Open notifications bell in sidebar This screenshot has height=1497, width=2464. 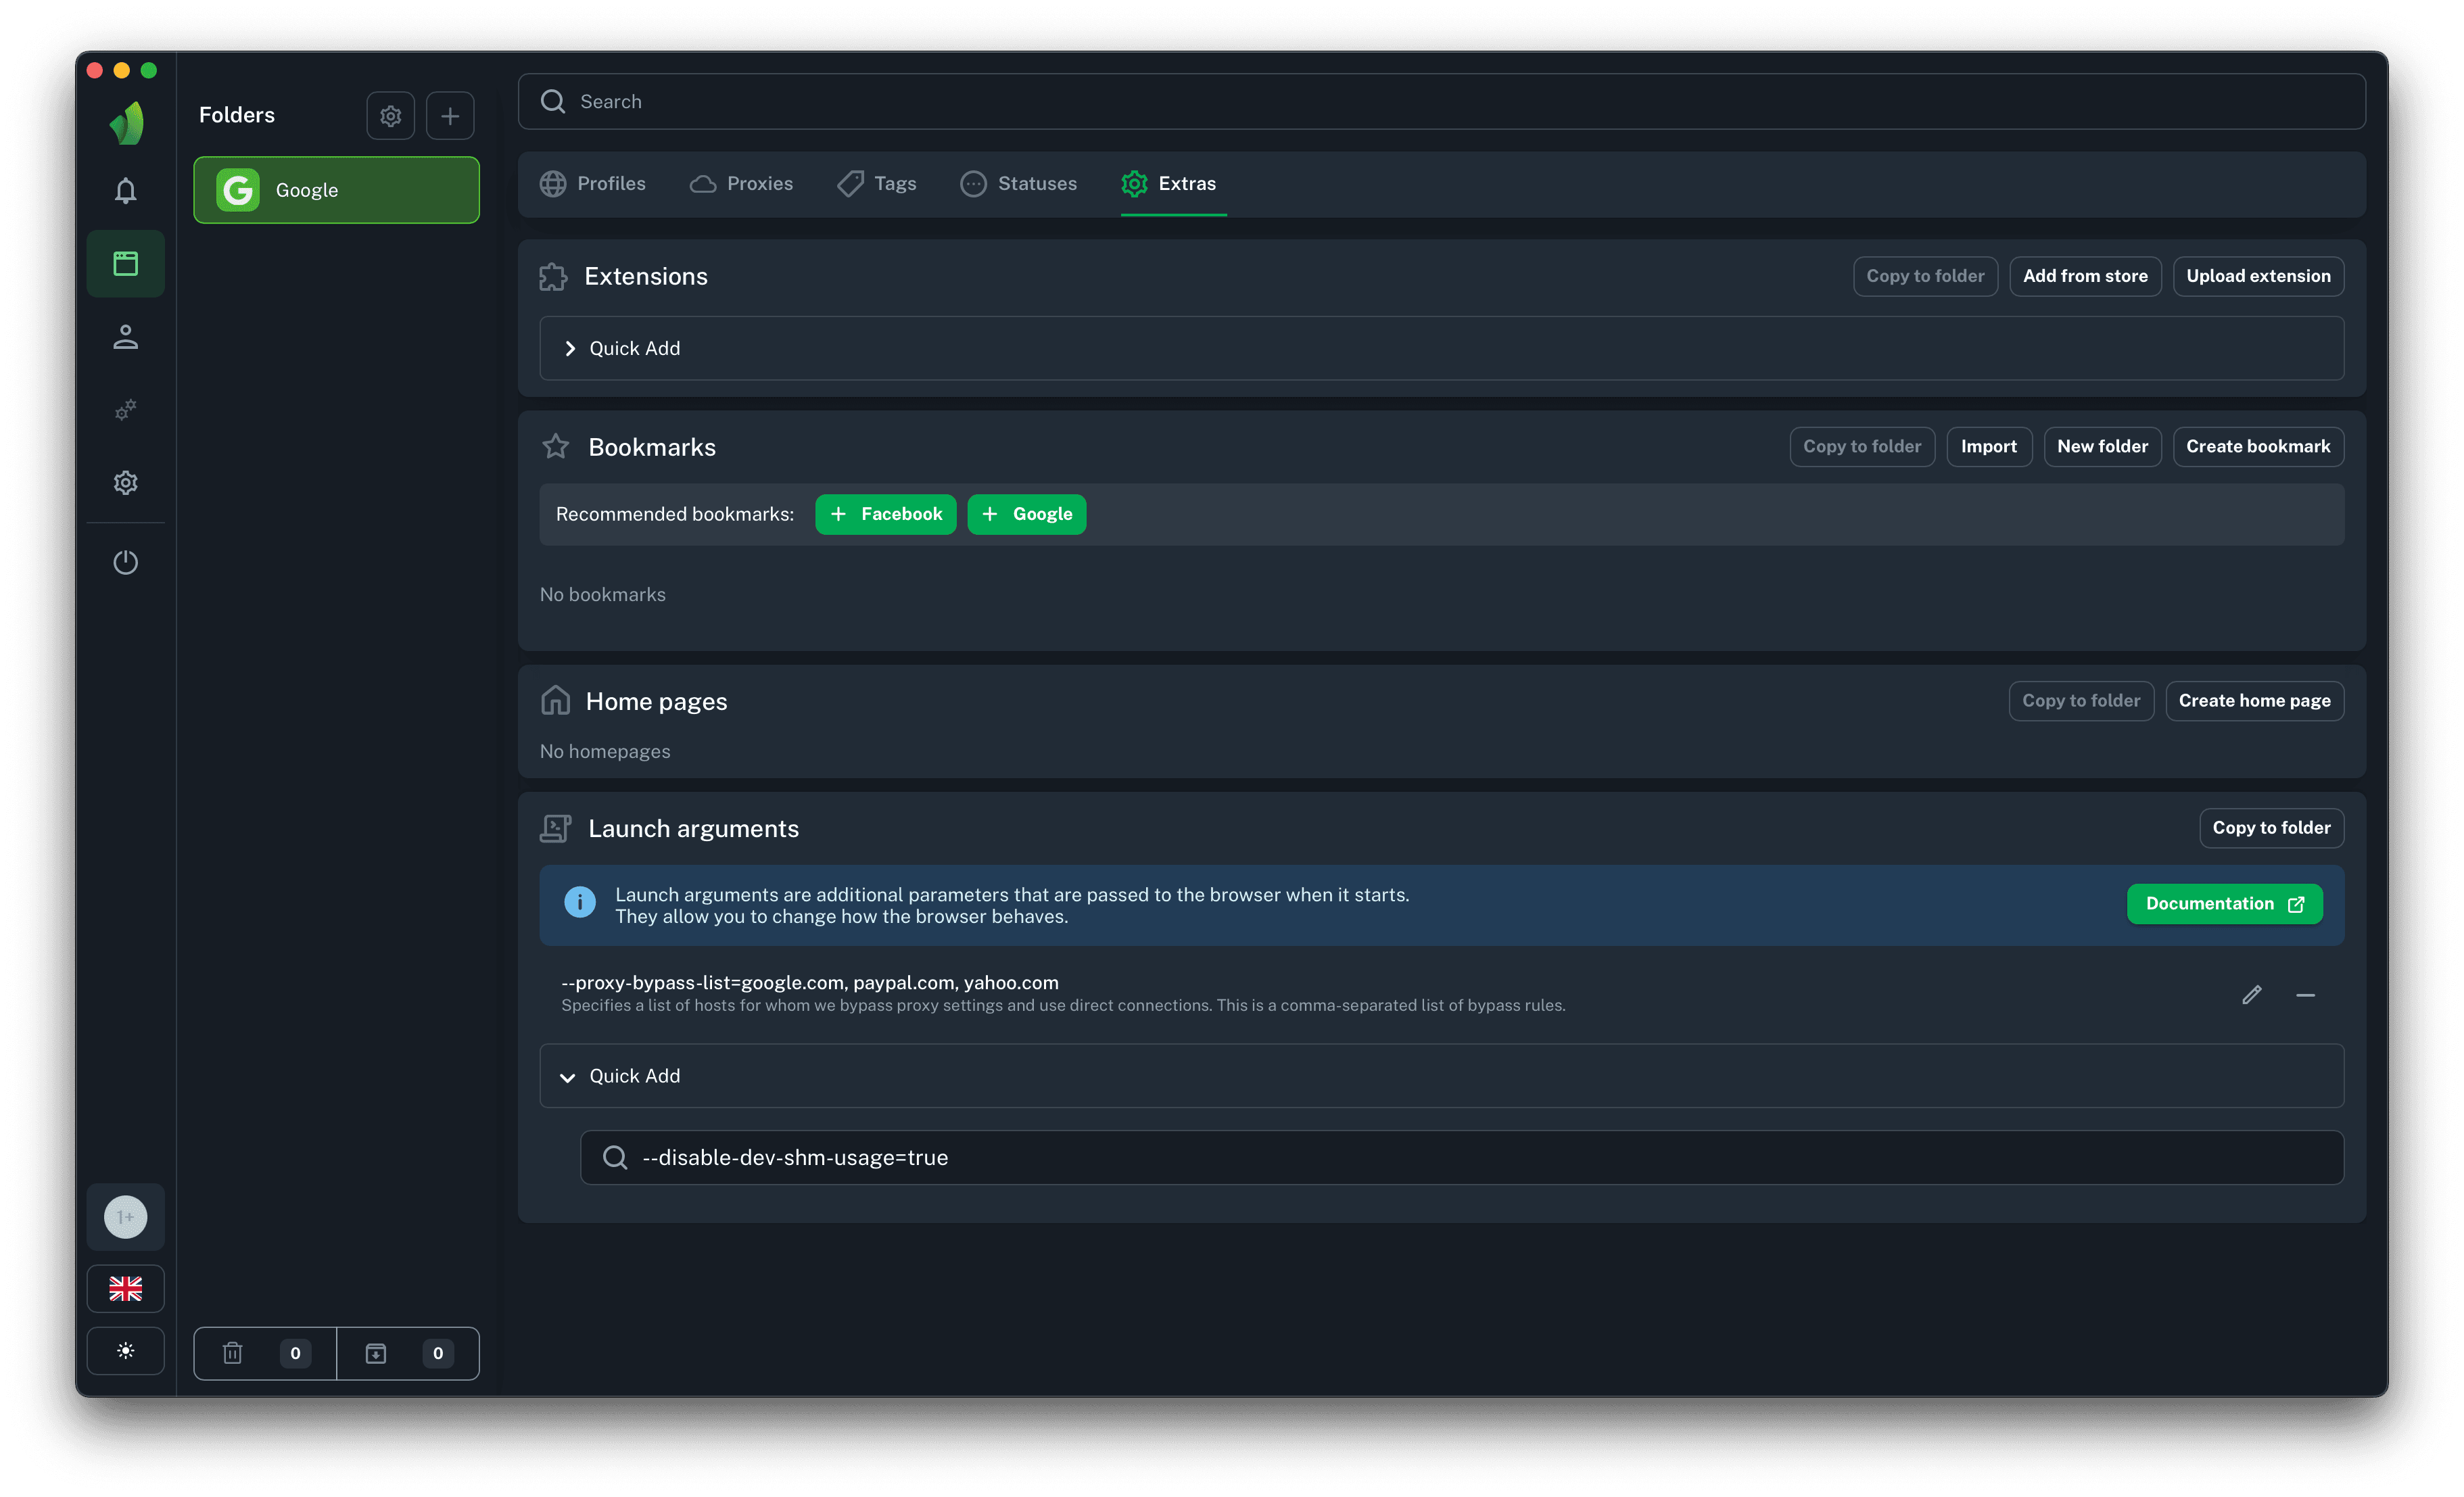[126, 191]
